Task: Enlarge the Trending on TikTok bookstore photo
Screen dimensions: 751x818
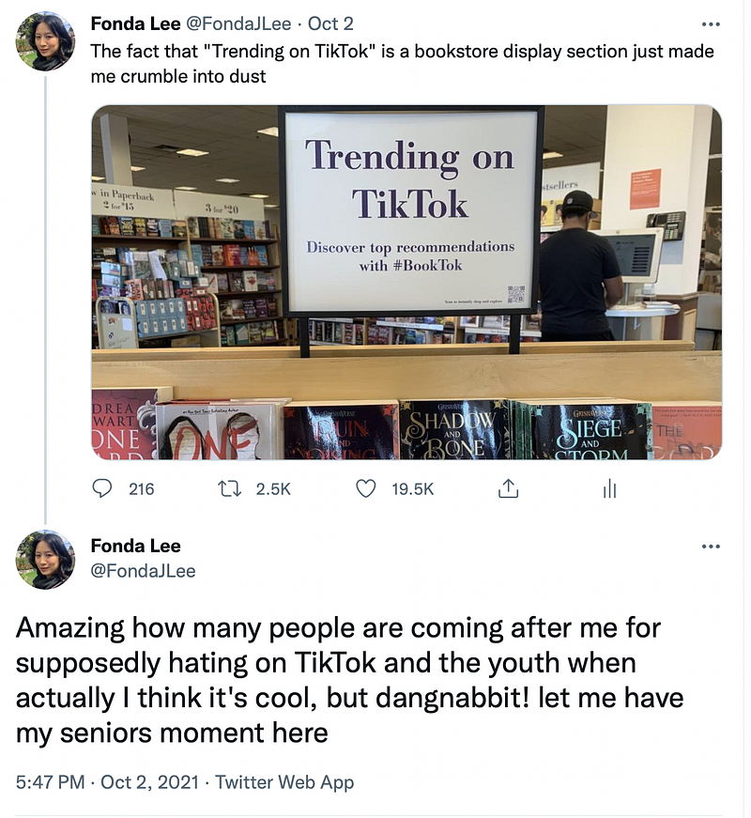Action: tap(406, 283)
